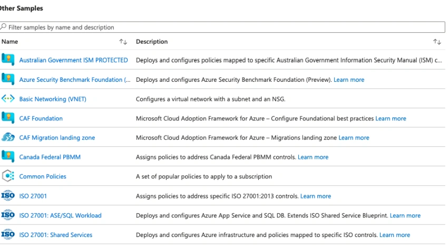Click the Azure Security Benchmark Foundation blueprint icon

tap(8, 79)
